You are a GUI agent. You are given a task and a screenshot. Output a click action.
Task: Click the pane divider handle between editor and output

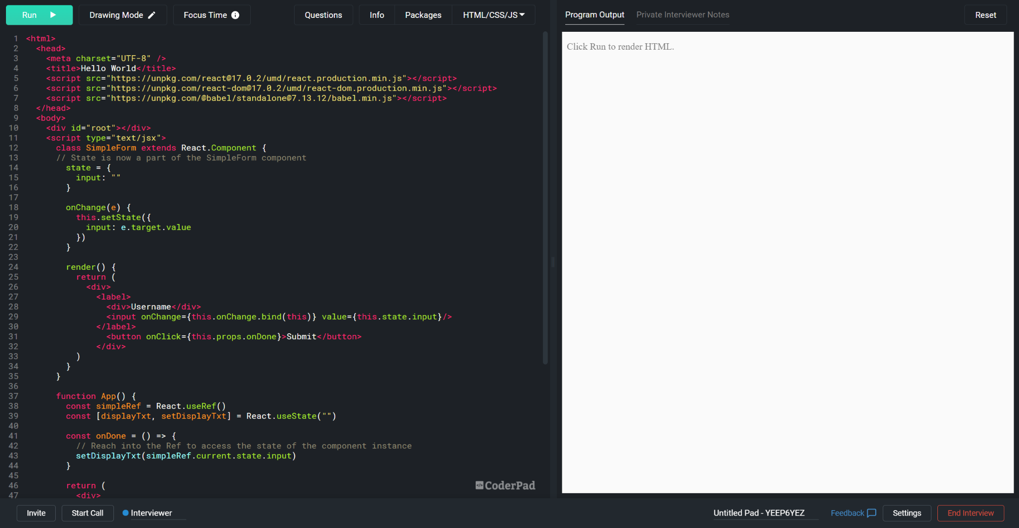coord(553,262)
